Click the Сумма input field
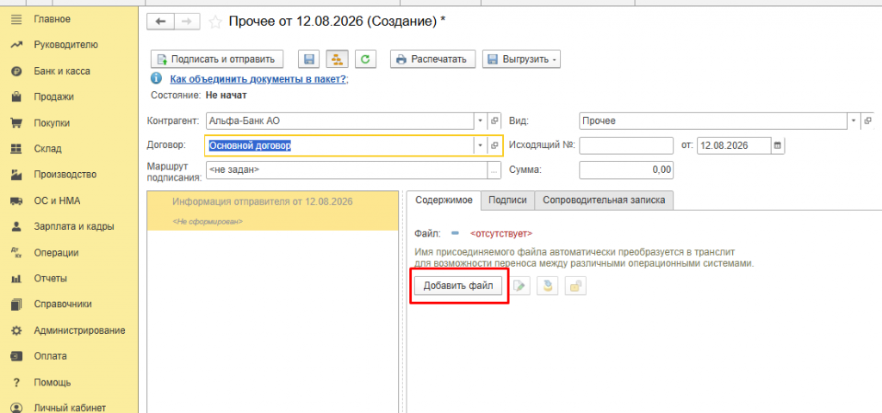The height and width of the screenshot is (413, 882). click(626, 170)
